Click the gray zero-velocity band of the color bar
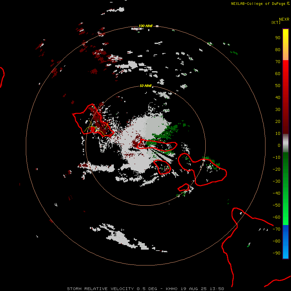291x291 pixels. coord(286,143)
